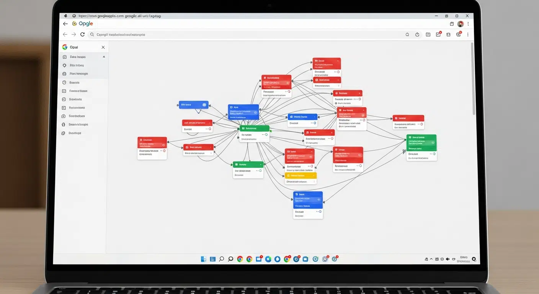Click the Google G logo in the Opal panel
This screenshot has height=294, width=539.
(64, 47)
